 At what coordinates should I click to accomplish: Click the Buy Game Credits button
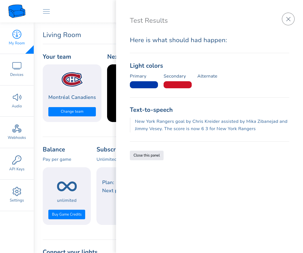pyautogui.click(x=67, y=214)
